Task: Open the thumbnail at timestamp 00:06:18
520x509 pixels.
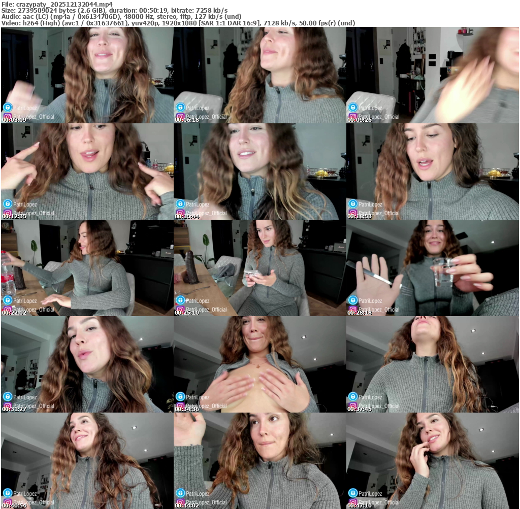Action: [x=259, y=75]
